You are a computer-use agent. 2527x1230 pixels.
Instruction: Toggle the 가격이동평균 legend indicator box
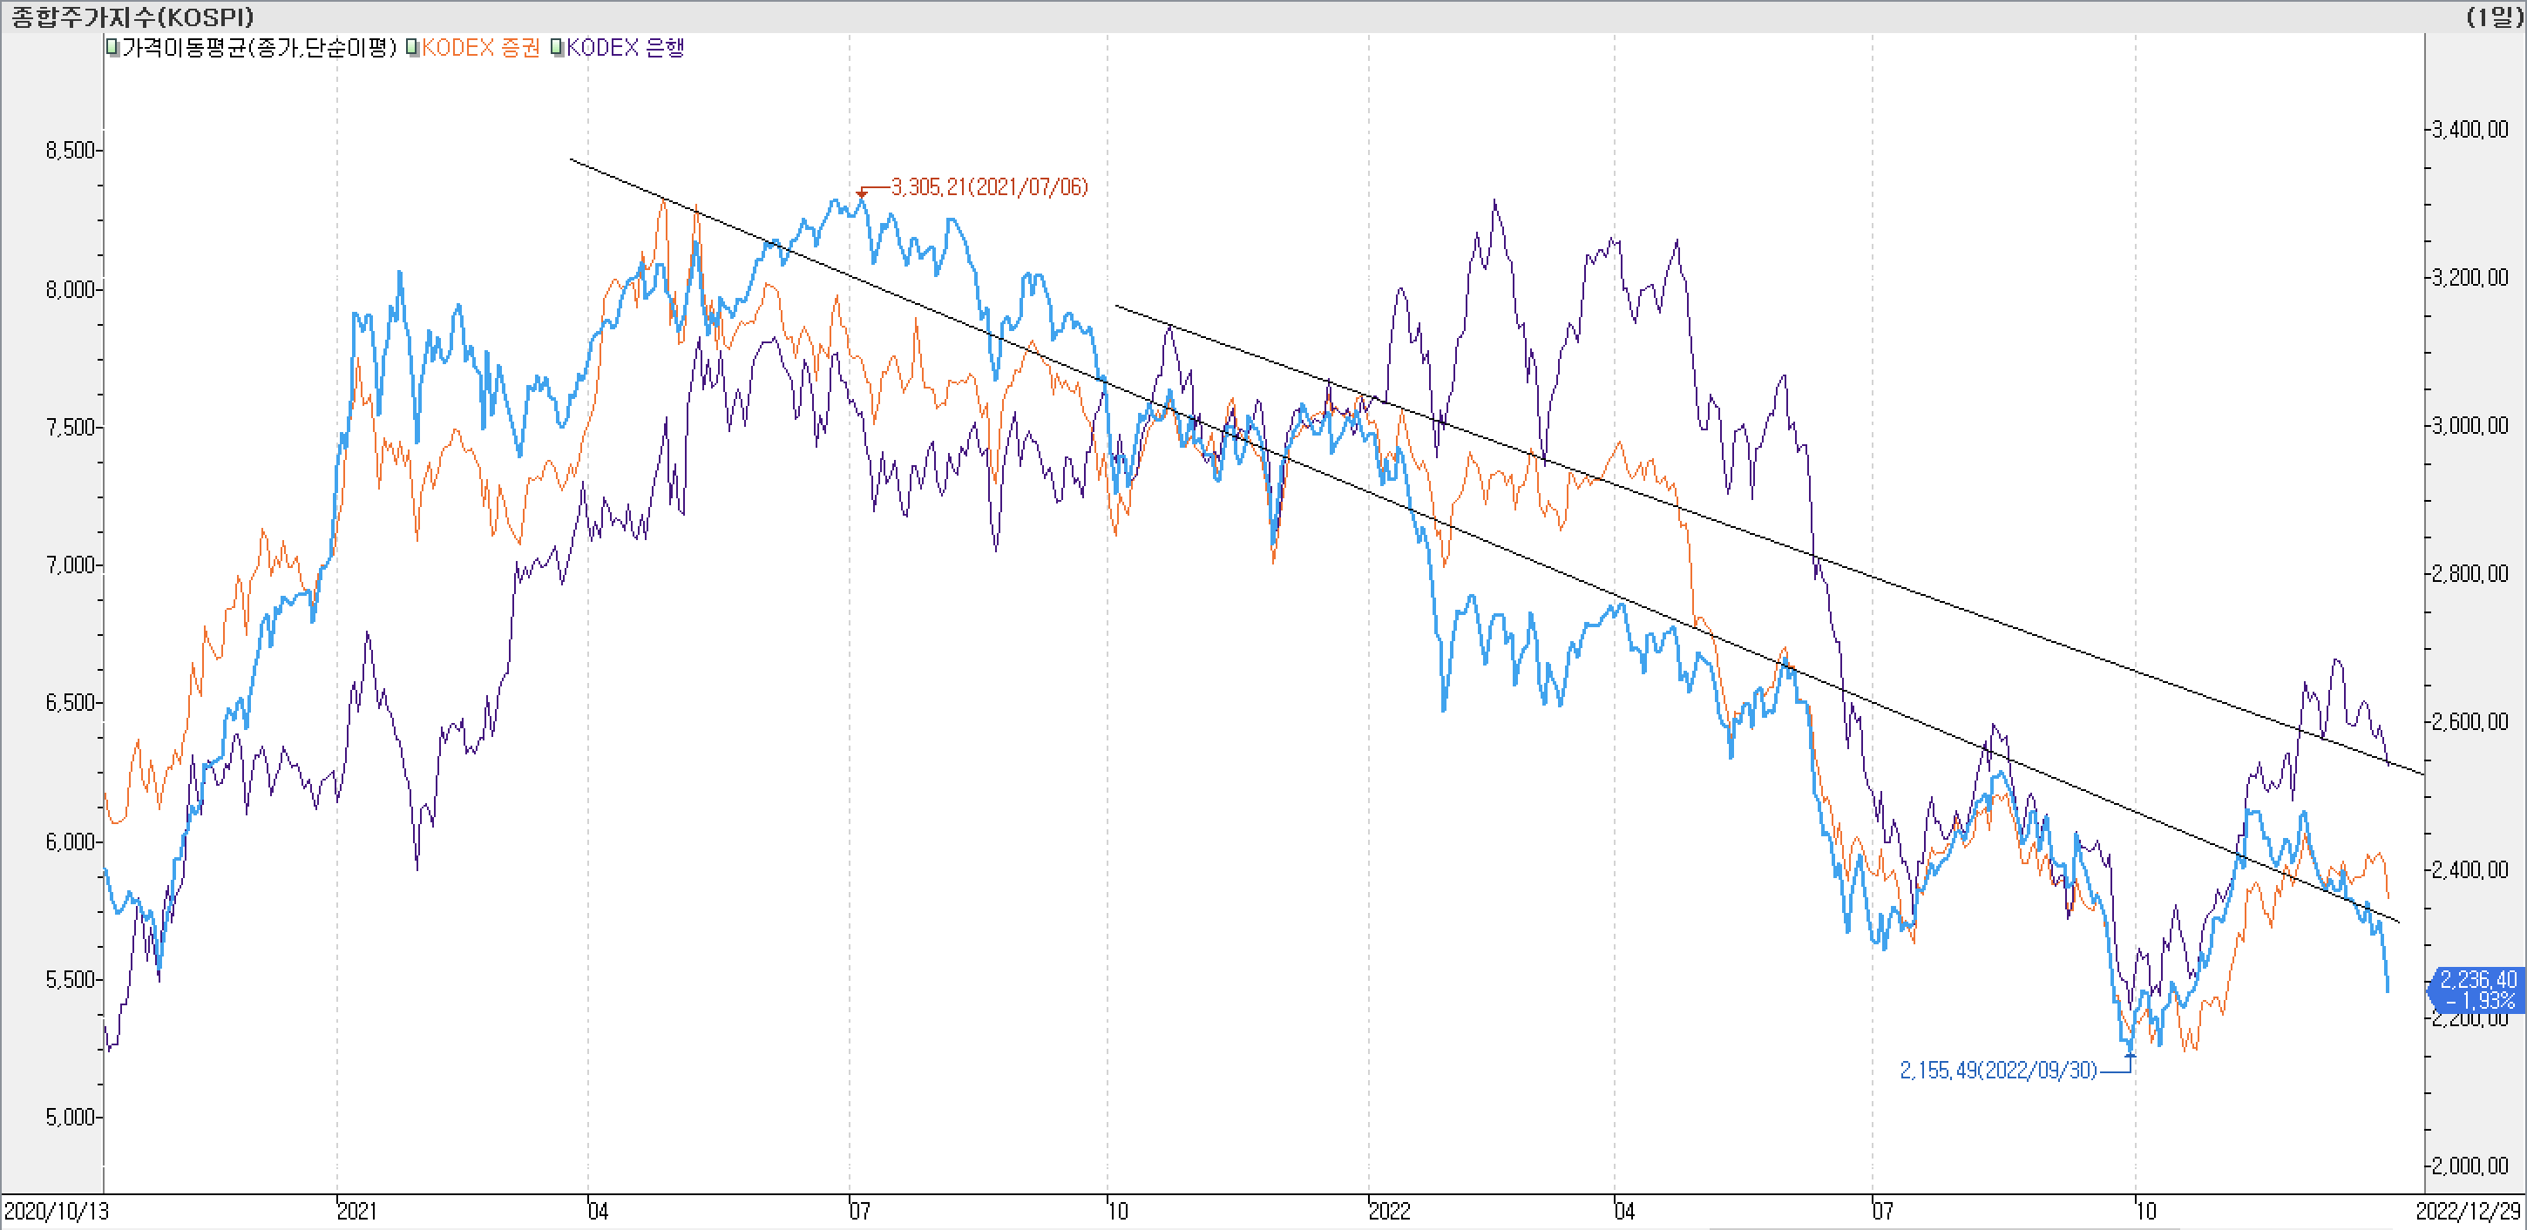coord(112,48)
